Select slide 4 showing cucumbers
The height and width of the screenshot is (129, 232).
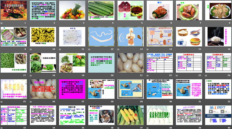pyautogui.click(x=101, y=10)
